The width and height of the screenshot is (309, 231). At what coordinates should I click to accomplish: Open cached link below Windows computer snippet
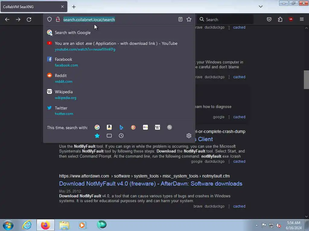[239, 77]
